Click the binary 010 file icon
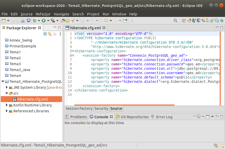The width and height of the screenshot is (225, 149). [23, 21]
